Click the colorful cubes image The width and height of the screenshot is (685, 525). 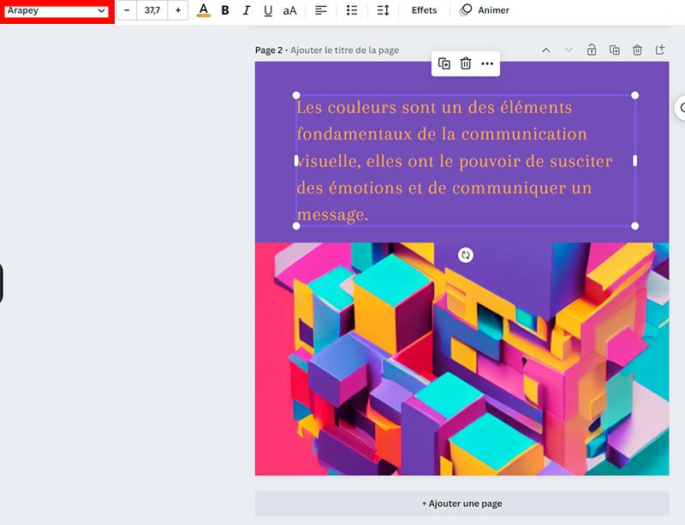[462, 359]
